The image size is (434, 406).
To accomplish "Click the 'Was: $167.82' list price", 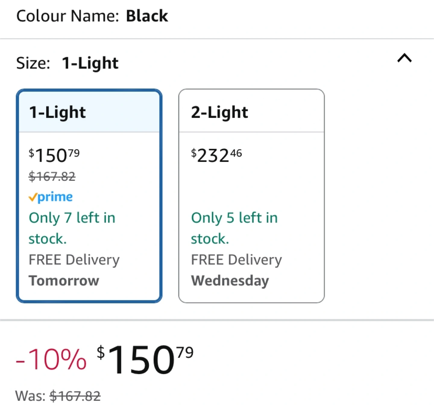I will pyautogui.click(x=58, y=396).
